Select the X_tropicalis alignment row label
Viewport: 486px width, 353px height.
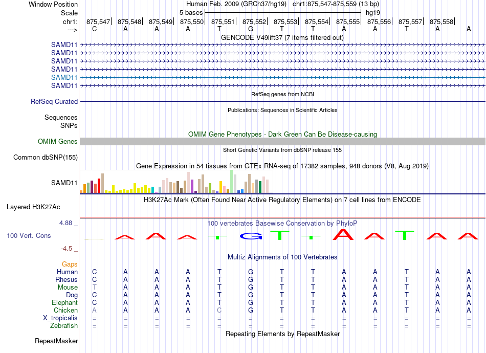60,318
